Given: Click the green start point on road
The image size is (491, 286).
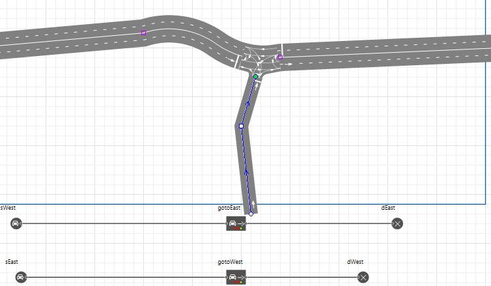Looking at the screenshot, I should [x=256, y=77].
